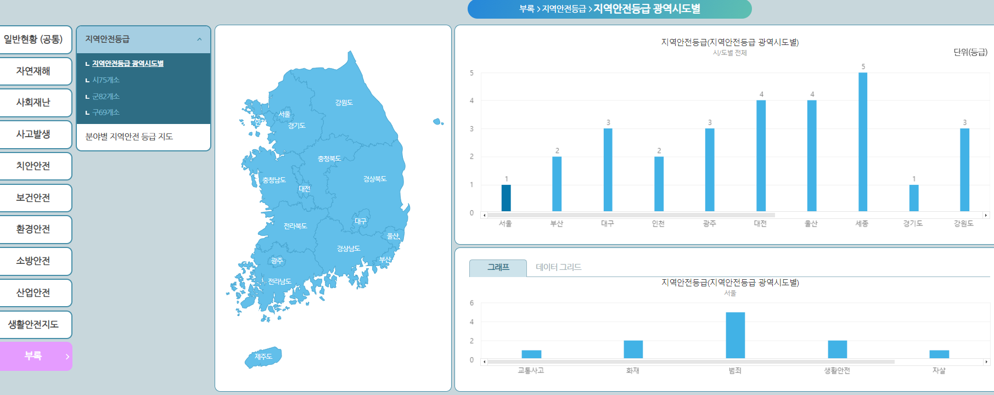Click 서울 on the map
This screenshot has width=994, height=395.
click(x=284, y=115)
